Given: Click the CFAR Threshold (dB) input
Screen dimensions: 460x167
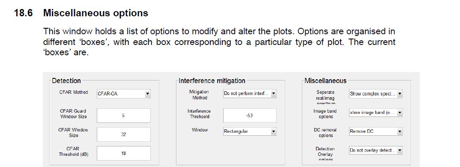Looking at the screenshot, I should (123, 153).
